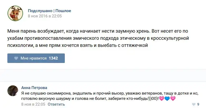Click the blue heart emoji in the comment
206x108 pixels.
[167, 99]
